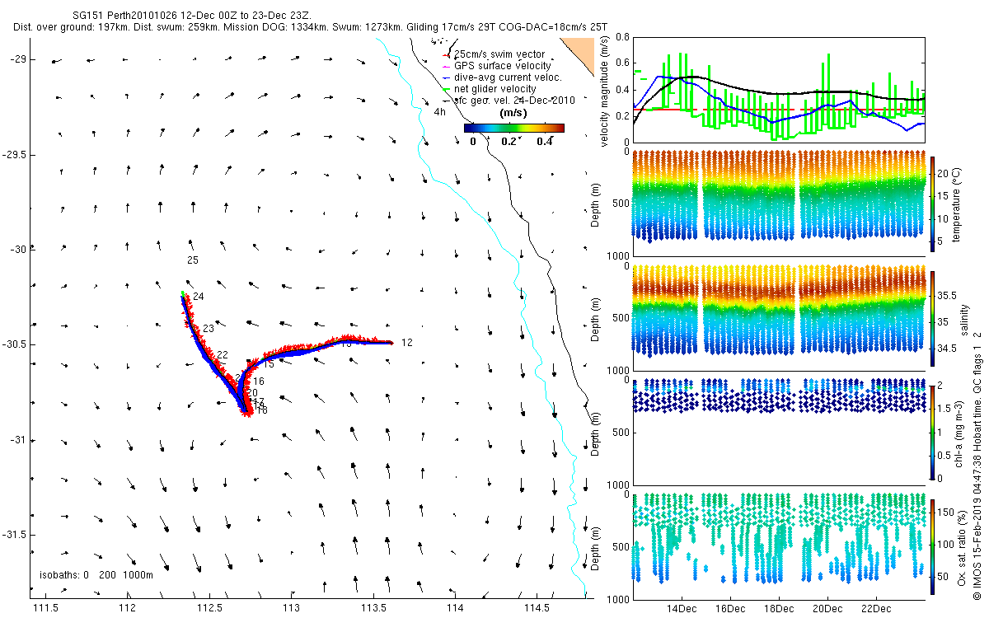Image resolution: width=989 pixels, height=618 pixels.
Task: Click the longitude tick label "112.5"
Action: 209,608
